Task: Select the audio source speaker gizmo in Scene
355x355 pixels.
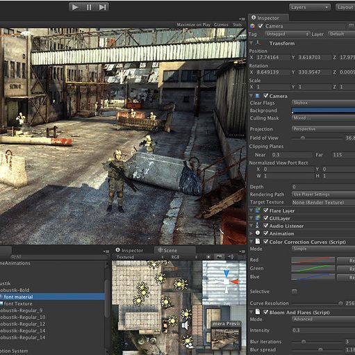Action: [185, 326]
